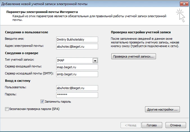
Task: Click the wizard cursor icon in header
Action: click(180, 15)
